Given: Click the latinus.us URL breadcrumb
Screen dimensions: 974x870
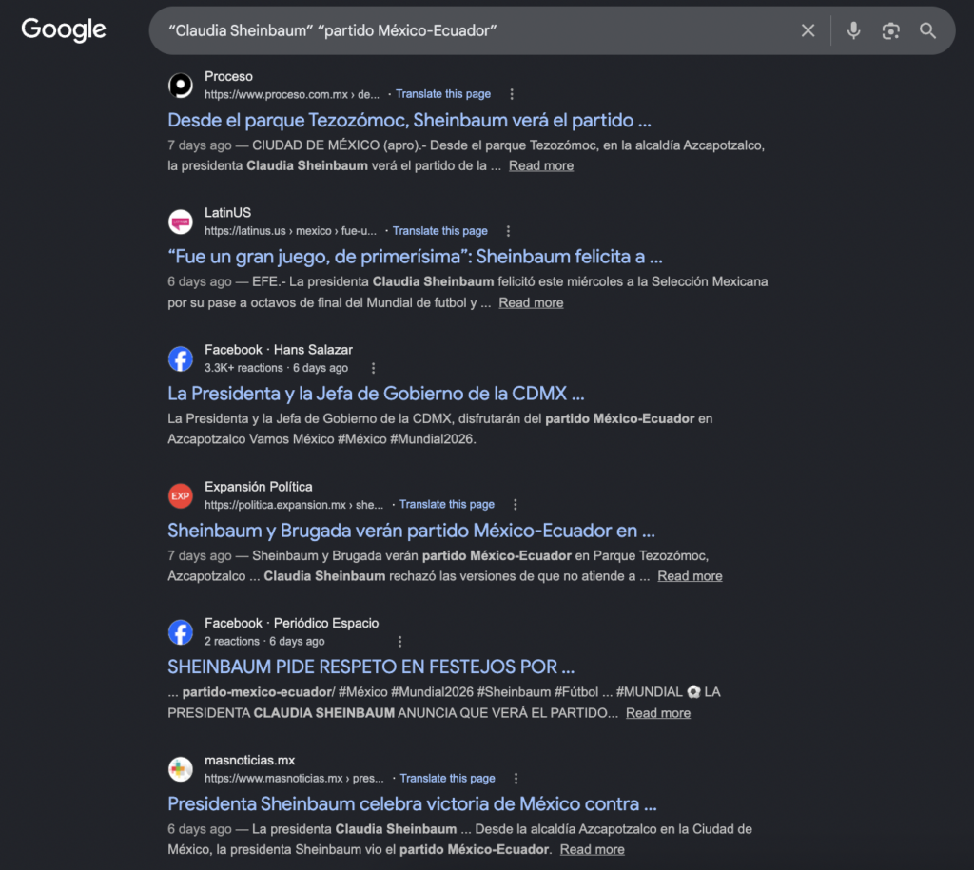Looking at the screenshot, I should click(290, 231).
